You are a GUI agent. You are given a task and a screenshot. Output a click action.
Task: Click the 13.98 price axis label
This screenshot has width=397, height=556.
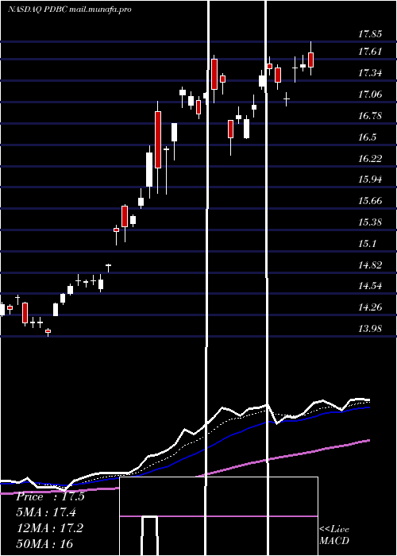[370, 328]
